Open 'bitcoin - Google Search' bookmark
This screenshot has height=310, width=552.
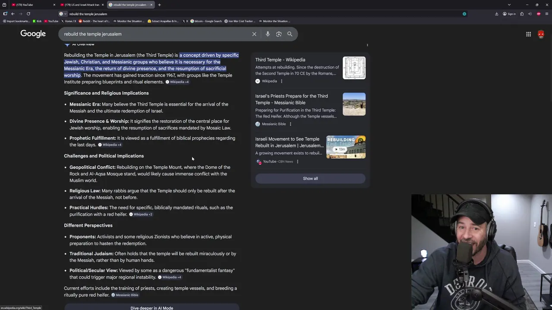point(207,21)
